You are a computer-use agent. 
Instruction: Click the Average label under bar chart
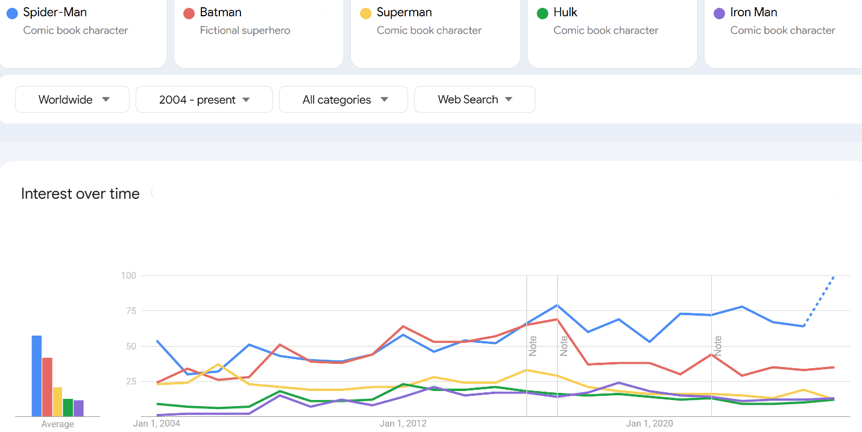coord(58,424)
